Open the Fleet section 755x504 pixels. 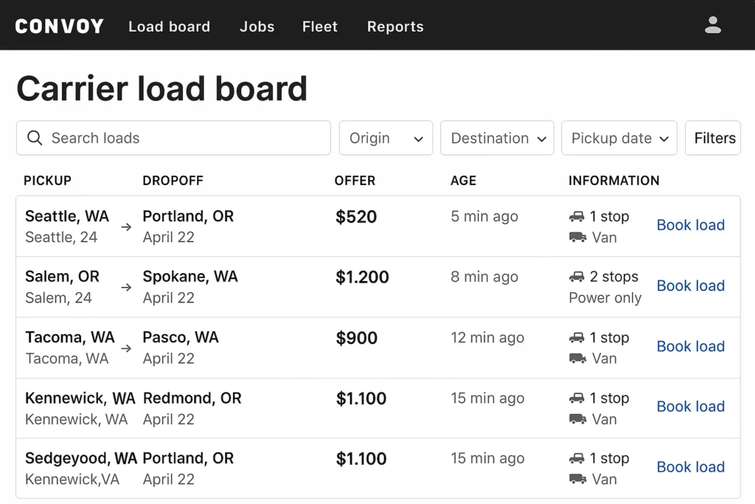coord(319,27)
